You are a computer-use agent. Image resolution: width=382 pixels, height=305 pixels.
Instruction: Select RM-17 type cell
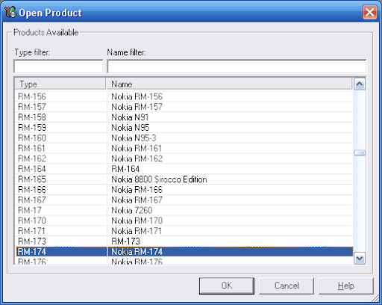[61, 210]
